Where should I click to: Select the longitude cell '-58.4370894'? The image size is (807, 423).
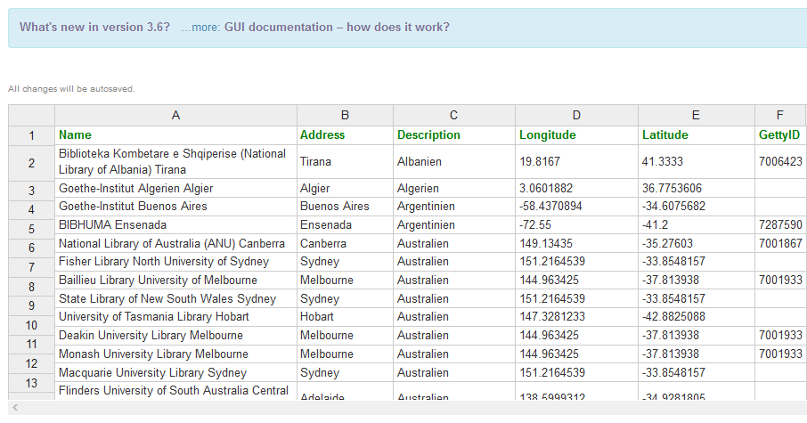coord(576,207)
